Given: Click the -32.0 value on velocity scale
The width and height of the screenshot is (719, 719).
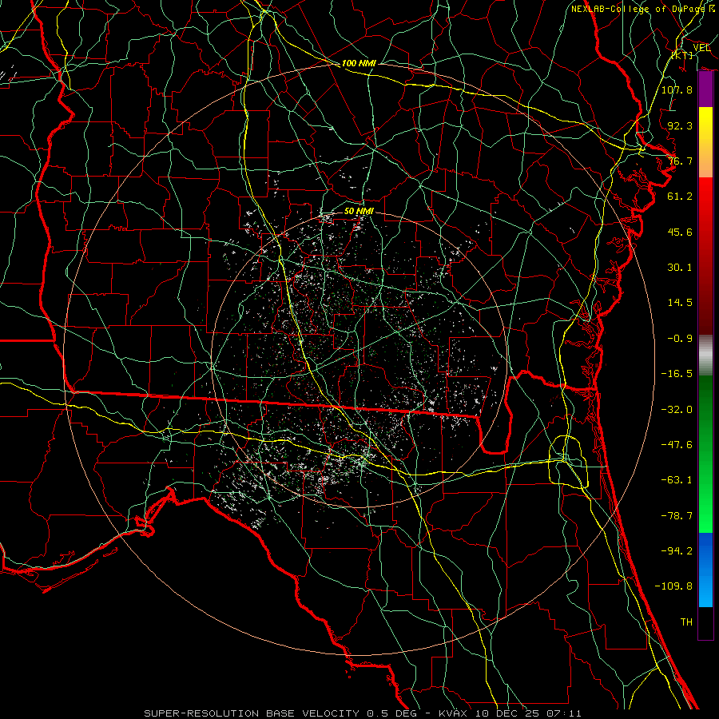Looking at the screenshot, I should [677, 410].
